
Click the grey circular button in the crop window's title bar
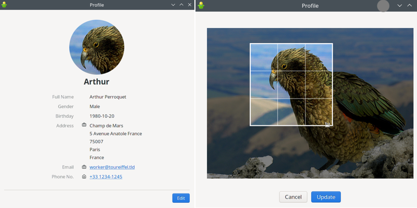[383, 6]
